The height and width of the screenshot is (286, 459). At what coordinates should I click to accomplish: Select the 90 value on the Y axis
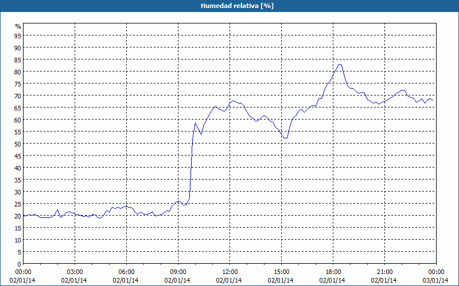[18, 47]
